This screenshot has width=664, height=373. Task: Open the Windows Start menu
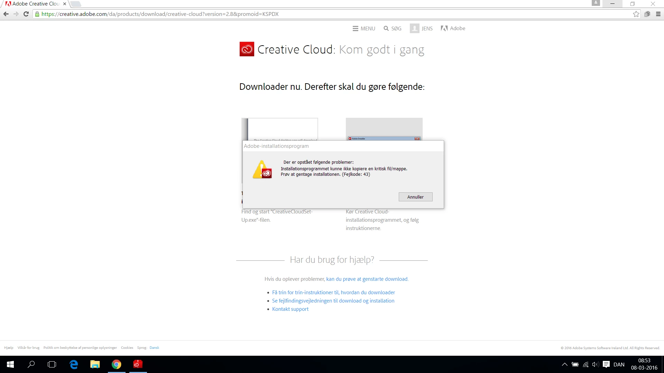point(10,364)
